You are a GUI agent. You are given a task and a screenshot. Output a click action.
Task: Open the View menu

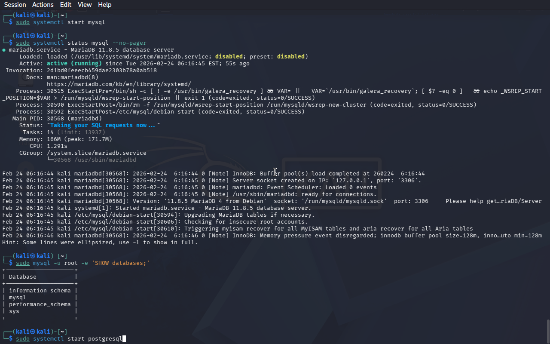click(x=85, y=5)
